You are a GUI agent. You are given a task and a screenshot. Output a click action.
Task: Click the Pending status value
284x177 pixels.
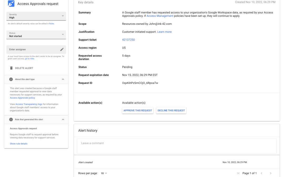127,67
